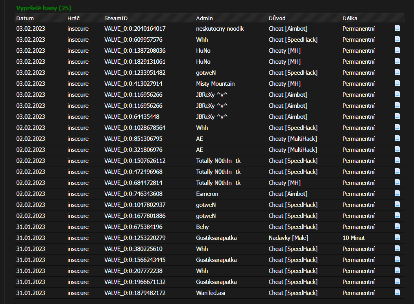The image size is (414, 304).
Task: Click SteamID VALVE_0:0:2040164017 text
Action: click(x=135, y=28)
